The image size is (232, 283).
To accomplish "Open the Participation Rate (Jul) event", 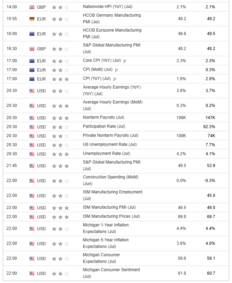I will [x=104, y=126].
